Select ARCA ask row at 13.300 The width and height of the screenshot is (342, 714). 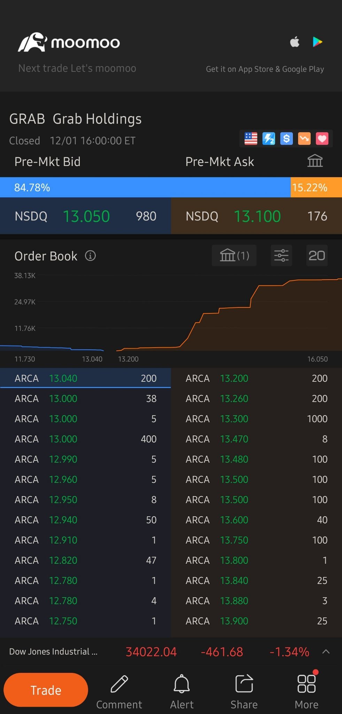(256, 419)
